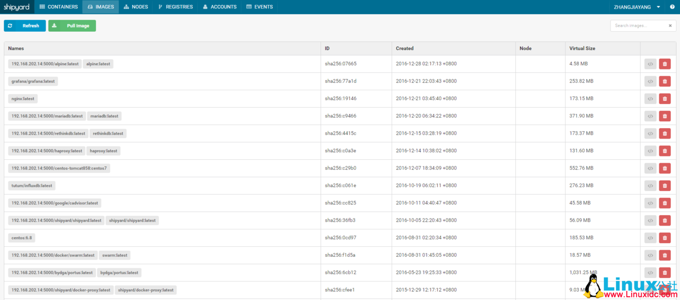Delete the haproxy:latest image via the trash icon
This screenshot has height=300, width=680.
click(665, 151)
